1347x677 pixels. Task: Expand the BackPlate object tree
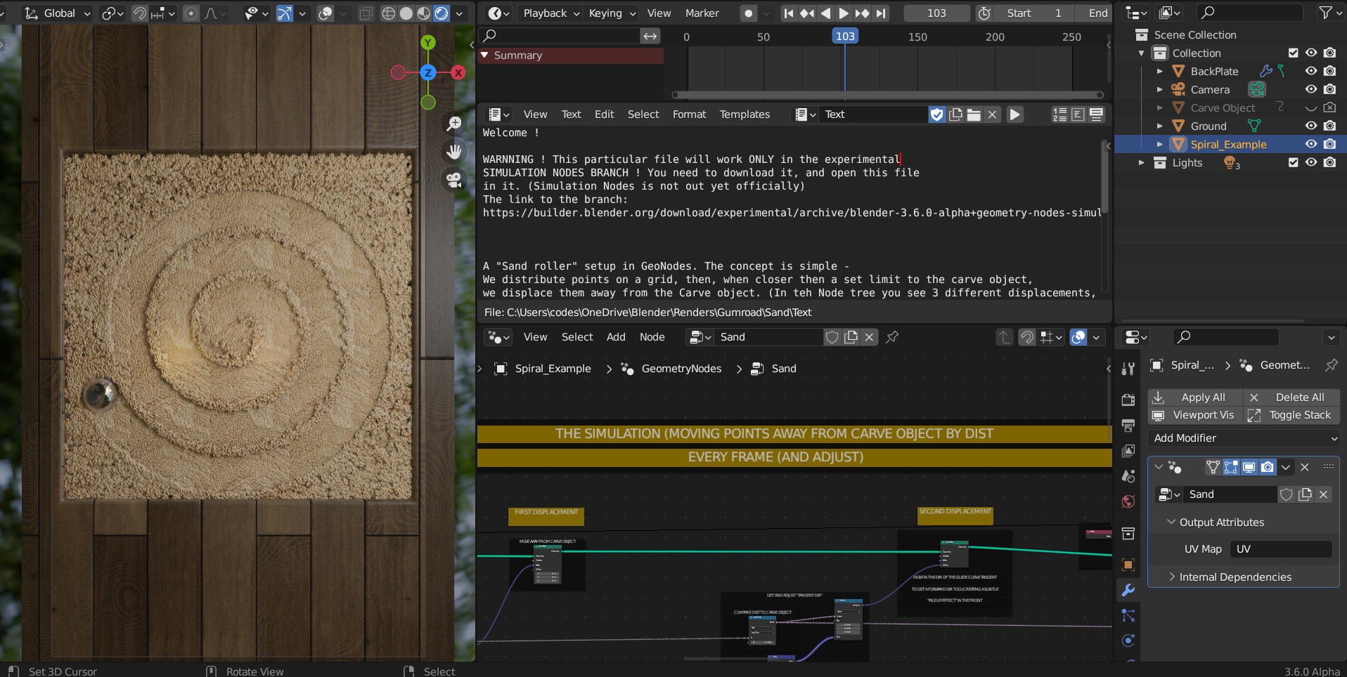pyautogui.click(x=1160, y=72)
